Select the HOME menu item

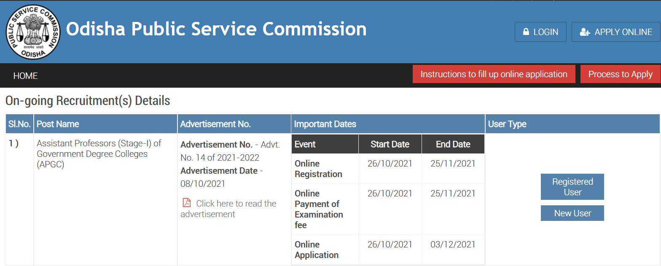pos(25,75)
